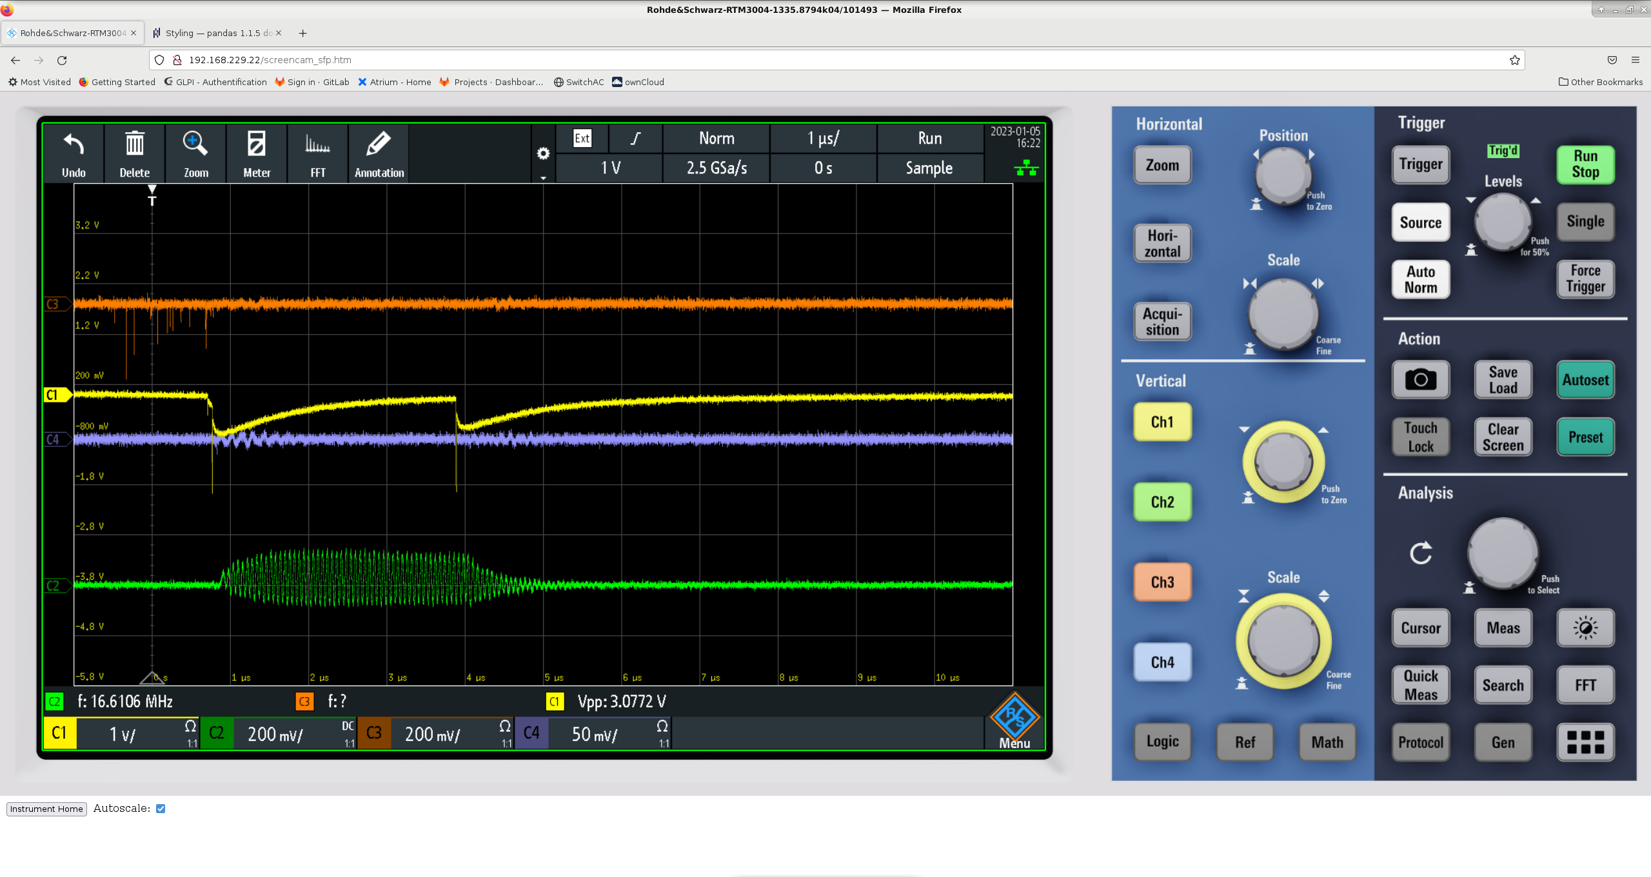Toggle the Run Stop acquisition button
Image resolution: width=1651 pixels, height=877 pixels.
tap(1585, 164)
